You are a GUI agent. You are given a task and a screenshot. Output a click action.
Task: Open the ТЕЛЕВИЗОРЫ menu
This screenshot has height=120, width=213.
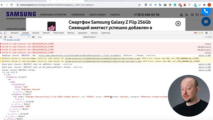coord(78,15)
